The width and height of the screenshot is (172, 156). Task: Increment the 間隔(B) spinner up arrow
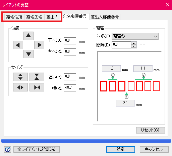(x=134, y=43)
